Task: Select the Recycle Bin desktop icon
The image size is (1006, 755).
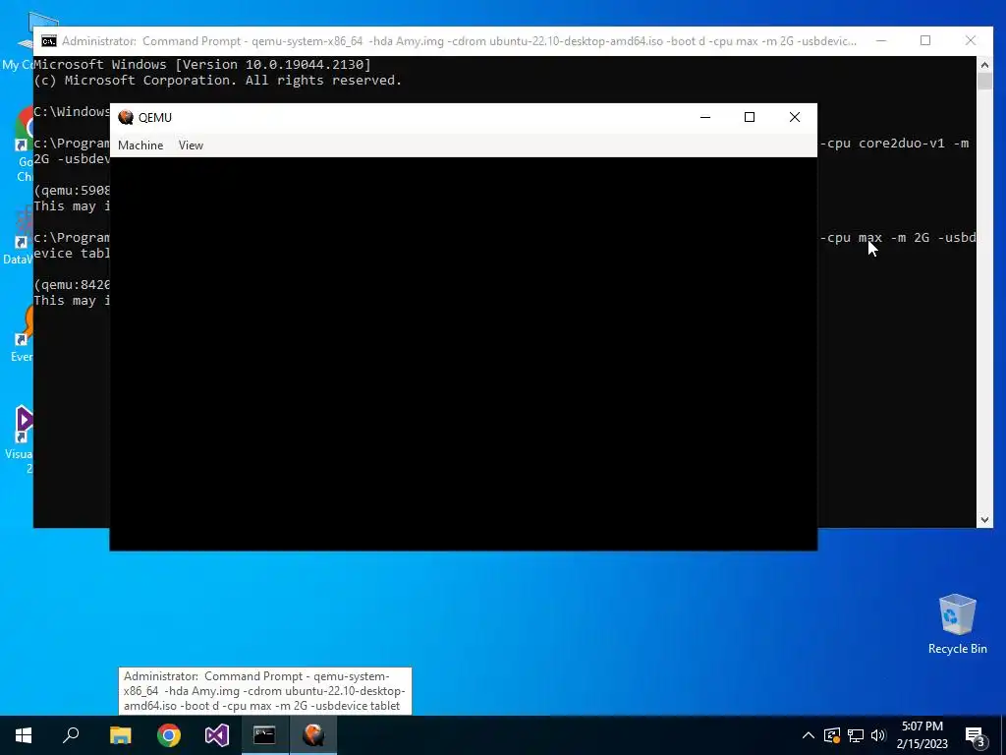Action: pyautogui.click(x=957, y=624)
